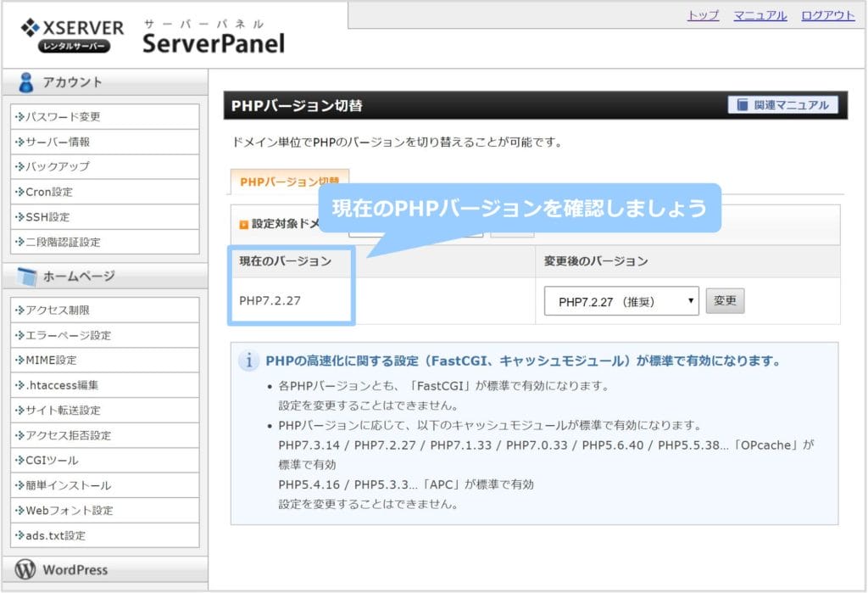Open アクセス拒否設定 menu item
This screenshot has width=868, height=593.
tap(104, 435)
